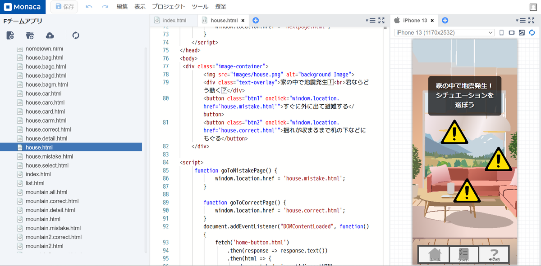Create a new file in project
Screen dimensions: 541x266
coord(10,35)
